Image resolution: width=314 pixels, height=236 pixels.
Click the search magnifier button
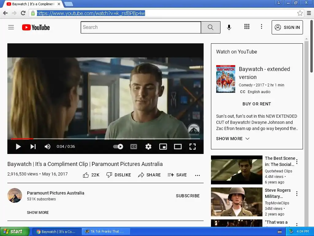(x=210, y=27)
